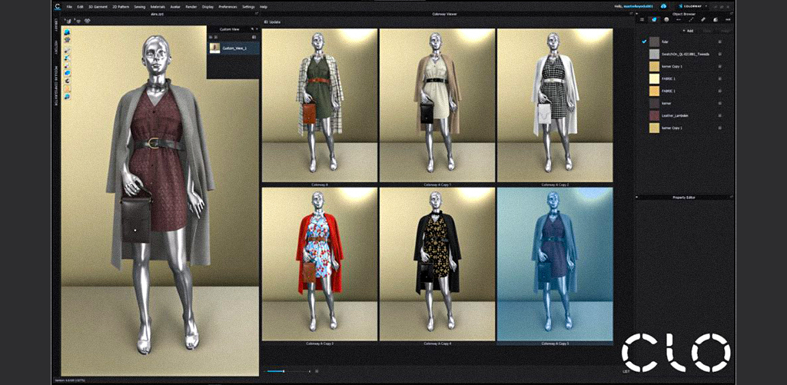
Task: Select the LIBRARY side tab
Action: click(56, 26)
